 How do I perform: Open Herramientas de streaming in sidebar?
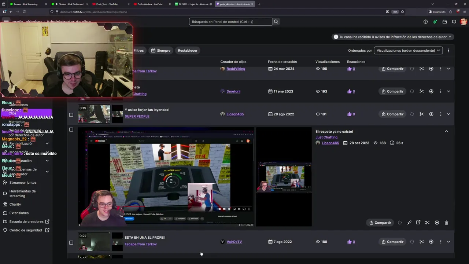pos(22,193)
